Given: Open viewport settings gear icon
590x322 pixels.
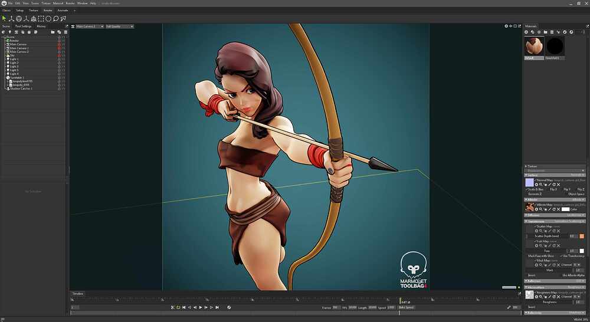Looking at the screenshot, I should [x=507, y=26].
